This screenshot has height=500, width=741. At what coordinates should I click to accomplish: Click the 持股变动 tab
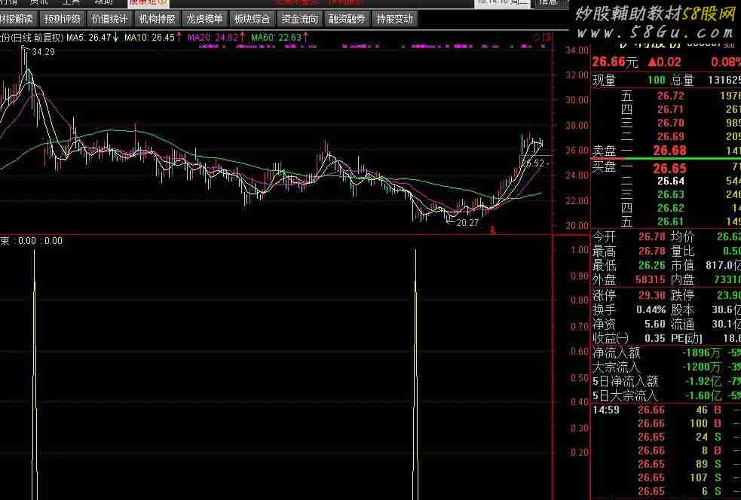click(x=394, y=19)
